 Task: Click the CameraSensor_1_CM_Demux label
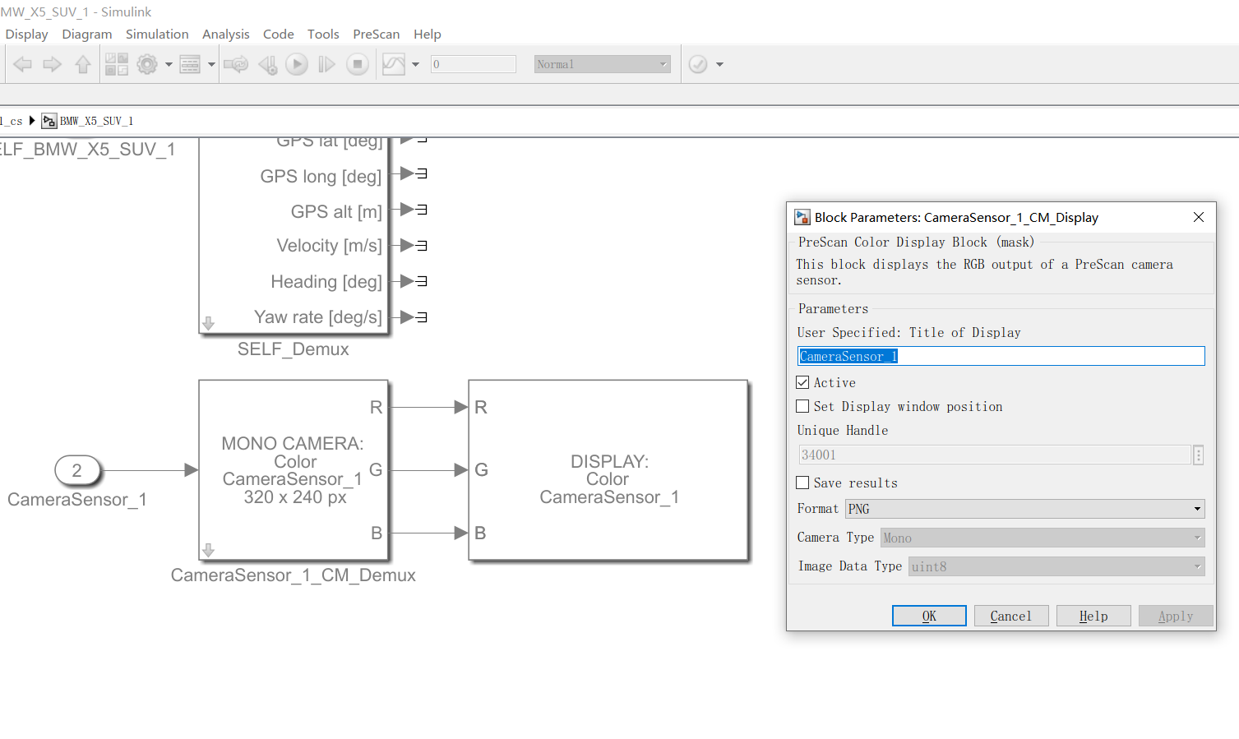click(x=294, y=575)
